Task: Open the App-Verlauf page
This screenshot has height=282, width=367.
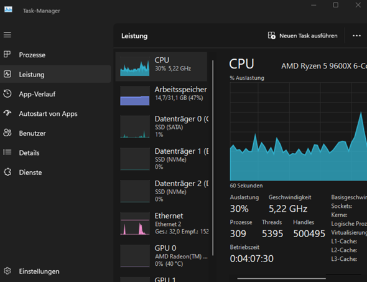Action: pyautogui.click(x=55, y=94)
